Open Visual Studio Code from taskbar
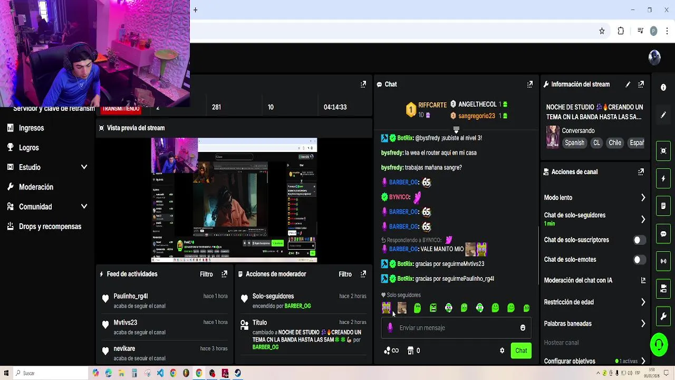 click(x=160, y=373)
